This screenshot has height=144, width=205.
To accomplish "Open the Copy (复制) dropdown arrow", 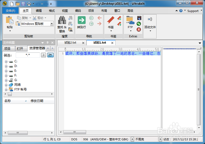I will pos(30,18).
